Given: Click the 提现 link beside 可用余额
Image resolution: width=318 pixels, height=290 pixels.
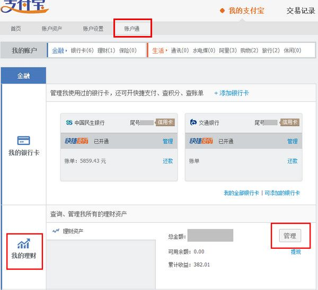Looking at the screenshot, I should 295,252.
